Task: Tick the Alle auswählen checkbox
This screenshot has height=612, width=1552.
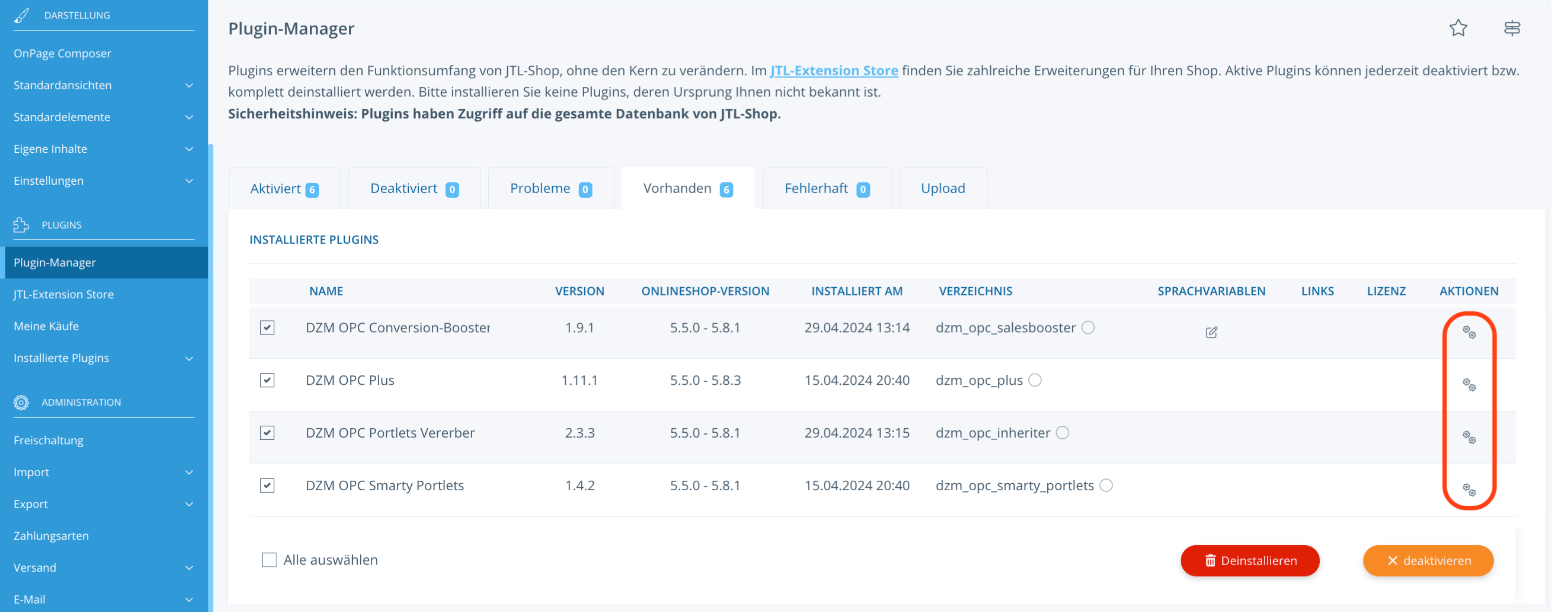Action: pyautogui.click(x=269, y=560)
